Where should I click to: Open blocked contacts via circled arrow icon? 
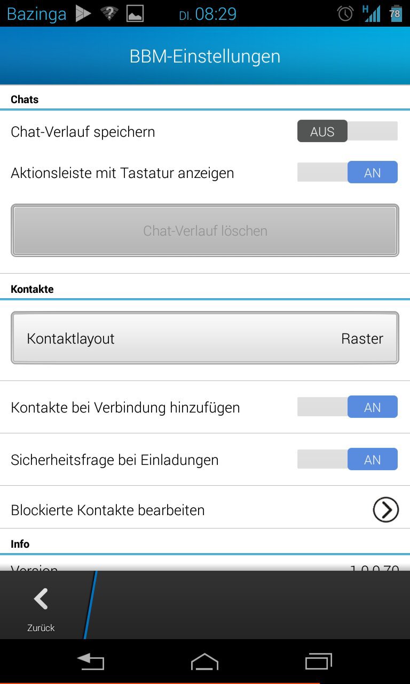point(385,510)
